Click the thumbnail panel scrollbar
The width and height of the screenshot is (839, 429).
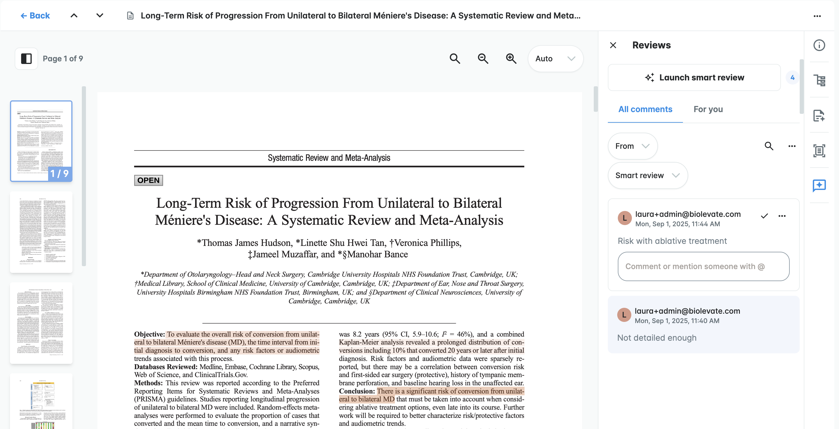[84, 176]
